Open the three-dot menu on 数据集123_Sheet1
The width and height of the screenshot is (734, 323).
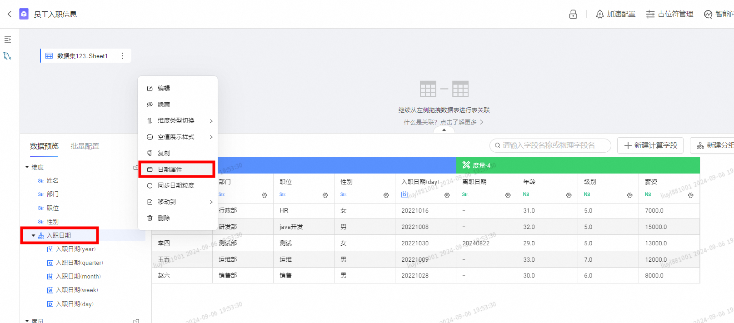[123, 56]
